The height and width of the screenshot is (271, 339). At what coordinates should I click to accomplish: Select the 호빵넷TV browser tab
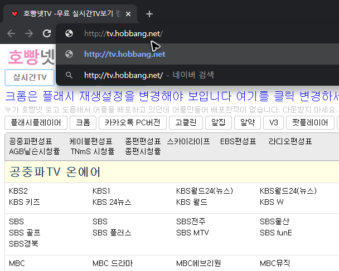coord(70,14)
